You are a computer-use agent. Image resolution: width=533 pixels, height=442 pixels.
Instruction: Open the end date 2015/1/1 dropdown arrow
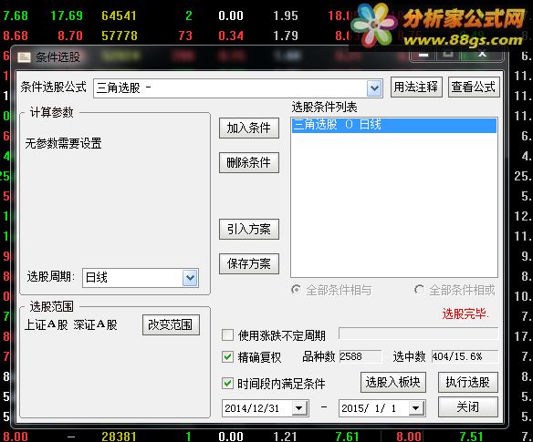416,408
